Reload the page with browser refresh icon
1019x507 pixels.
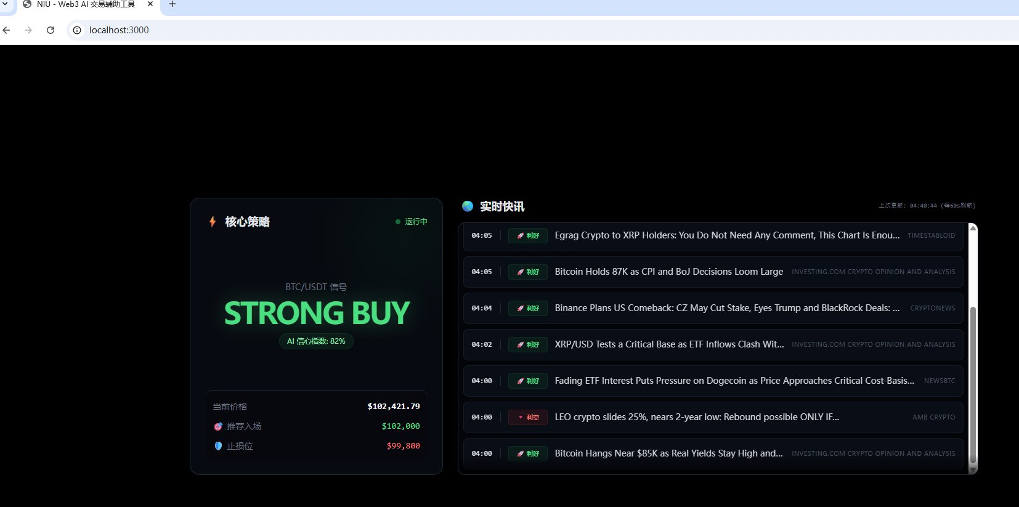click(51, 30)
